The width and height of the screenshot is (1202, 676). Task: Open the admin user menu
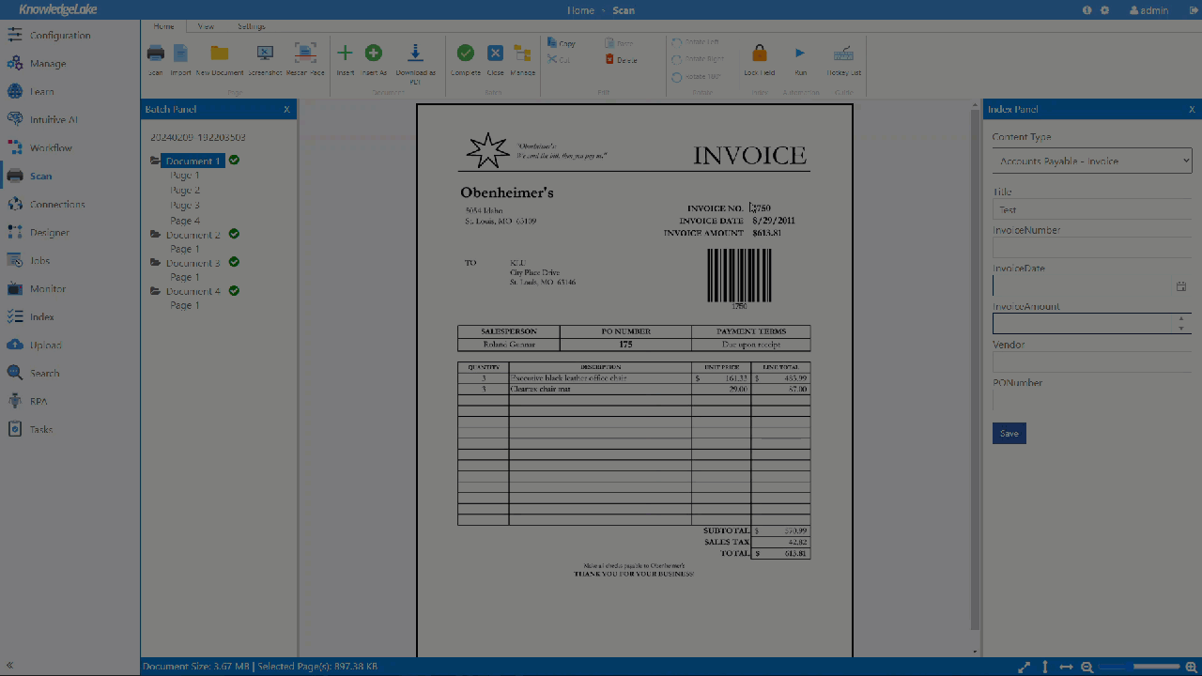pyautogui.click(x=1149, y=10)
